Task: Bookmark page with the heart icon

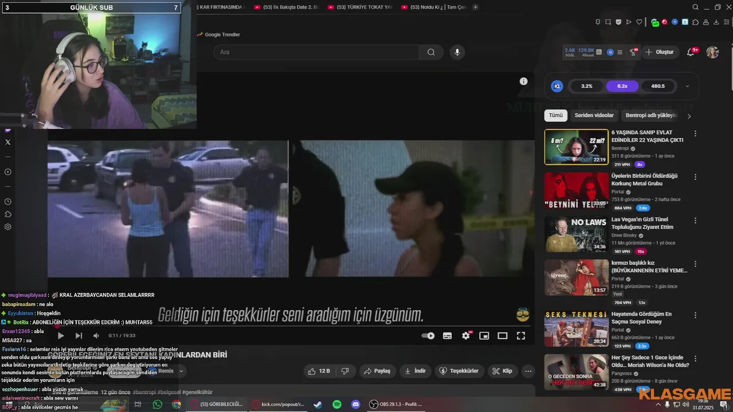Action: [x=639, y=22]
